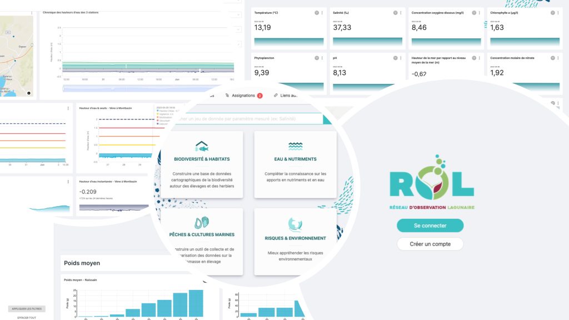
Task: Open kebab menu on Concentration oxygène dissous card
Action: pyautogui.click(x=480, y=13)
